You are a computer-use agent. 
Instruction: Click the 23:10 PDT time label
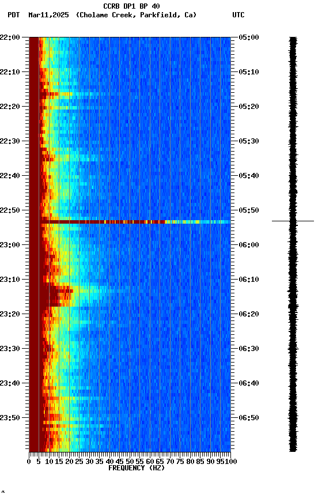[10, 280]
